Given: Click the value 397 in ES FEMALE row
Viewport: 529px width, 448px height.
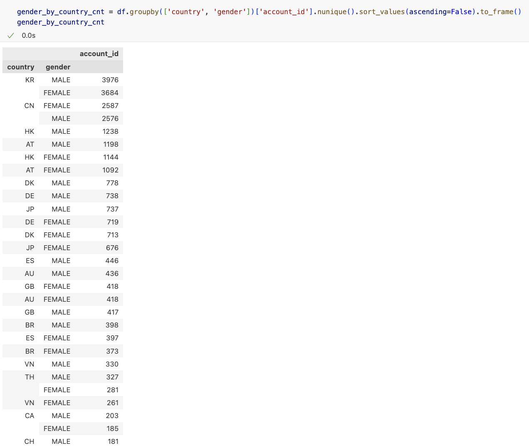Looking at the screenshot, I should pos(112,338).
